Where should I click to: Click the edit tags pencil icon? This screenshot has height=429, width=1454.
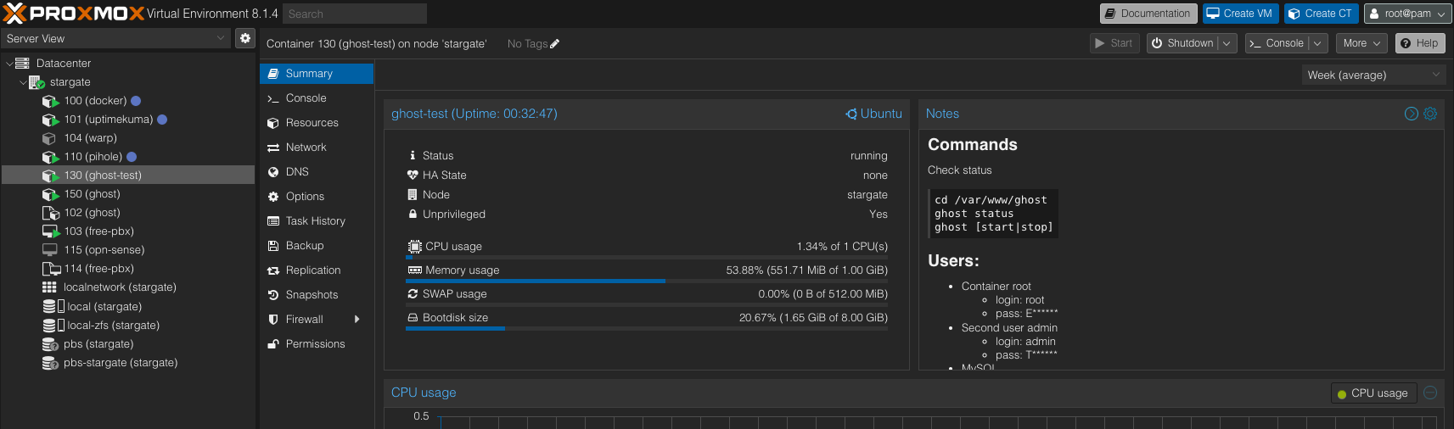pyautogui.click(x=555, y=44)
